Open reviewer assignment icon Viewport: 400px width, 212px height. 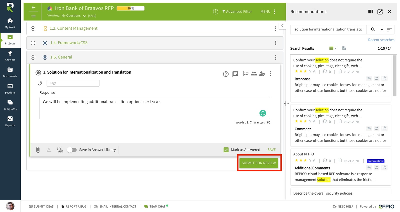pyautogui.click(x=262, y=74)
